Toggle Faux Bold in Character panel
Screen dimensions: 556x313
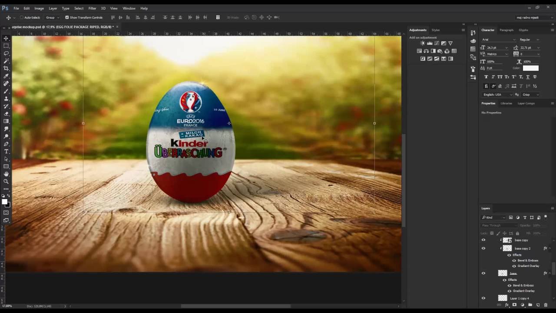[x=486, y=77]
